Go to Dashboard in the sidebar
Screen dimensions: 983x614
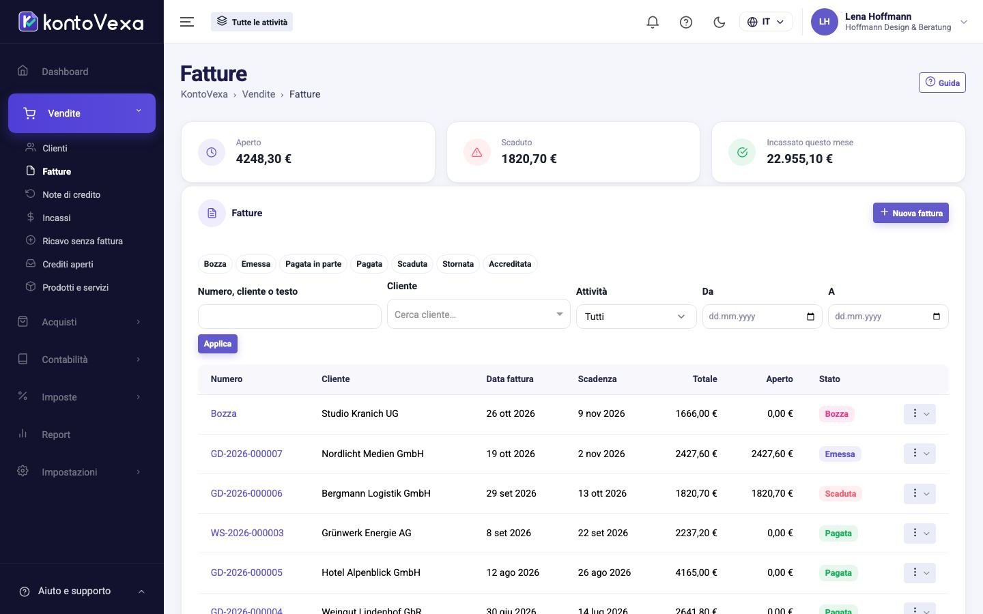[x=82, y=72]
